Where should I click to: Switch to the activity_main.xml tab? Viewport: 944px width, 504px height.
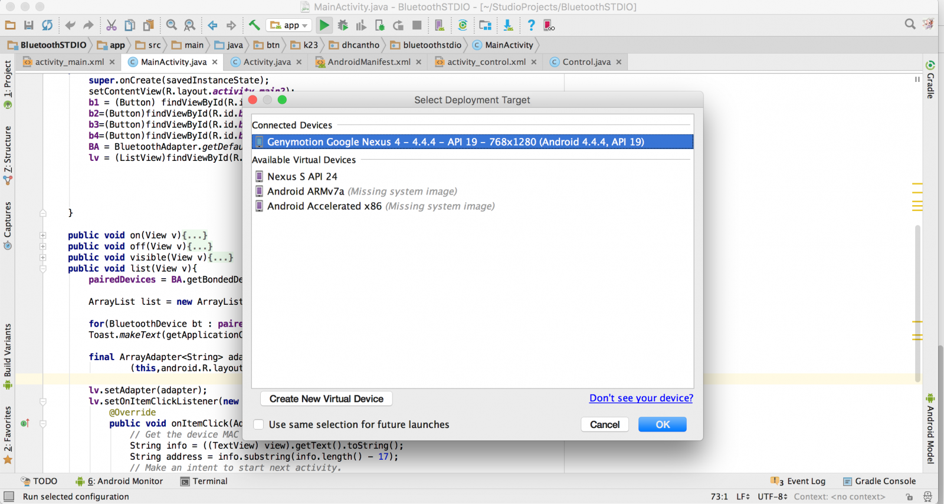click(x=69, y=62)
